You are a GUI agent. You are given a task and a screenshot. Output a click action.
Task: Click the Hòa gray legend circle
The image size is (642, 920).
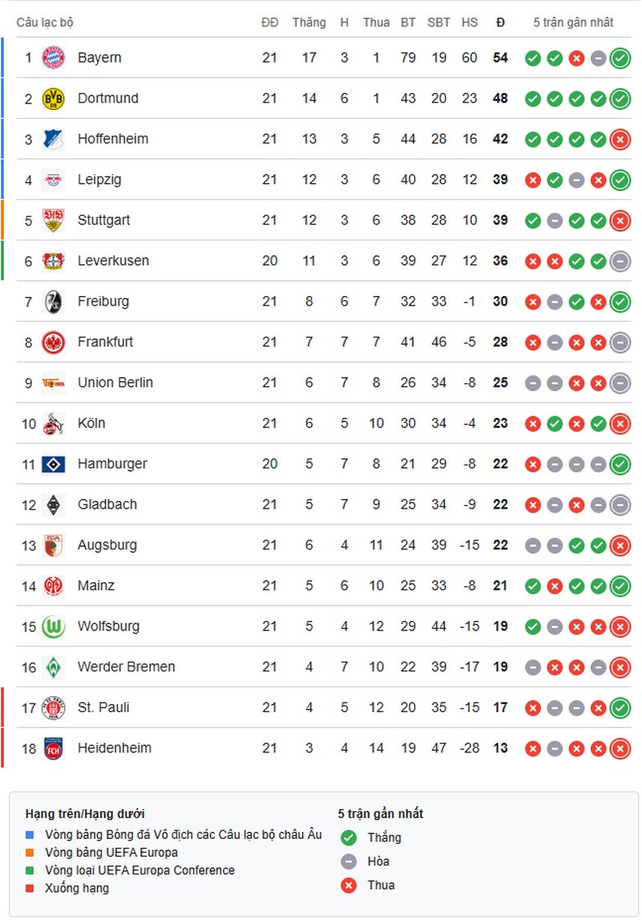pos(349,861)
